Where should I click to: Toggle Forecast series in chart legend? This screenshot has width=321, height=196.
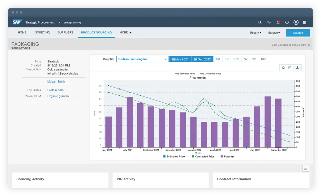[x=227, y=157]
